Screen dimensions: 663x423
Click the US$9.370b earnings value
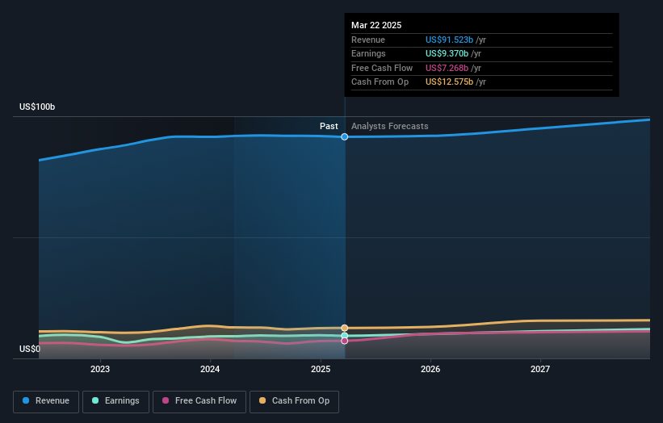tap(447, 53)
